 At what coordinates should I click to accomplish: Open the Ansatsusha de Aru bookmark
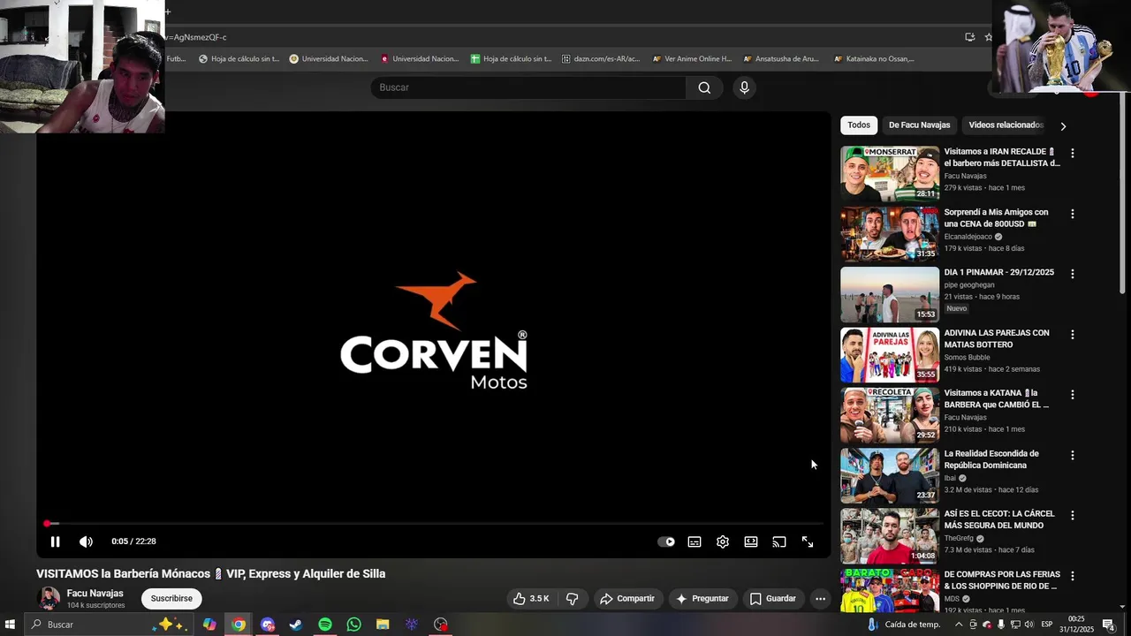point(782,59)
